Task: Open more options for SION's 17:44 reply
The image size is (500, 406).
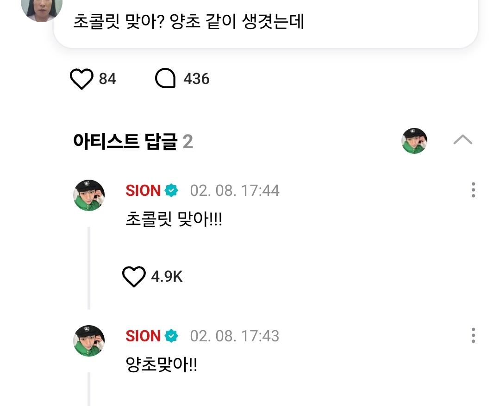Action: (x=473, y=190)
